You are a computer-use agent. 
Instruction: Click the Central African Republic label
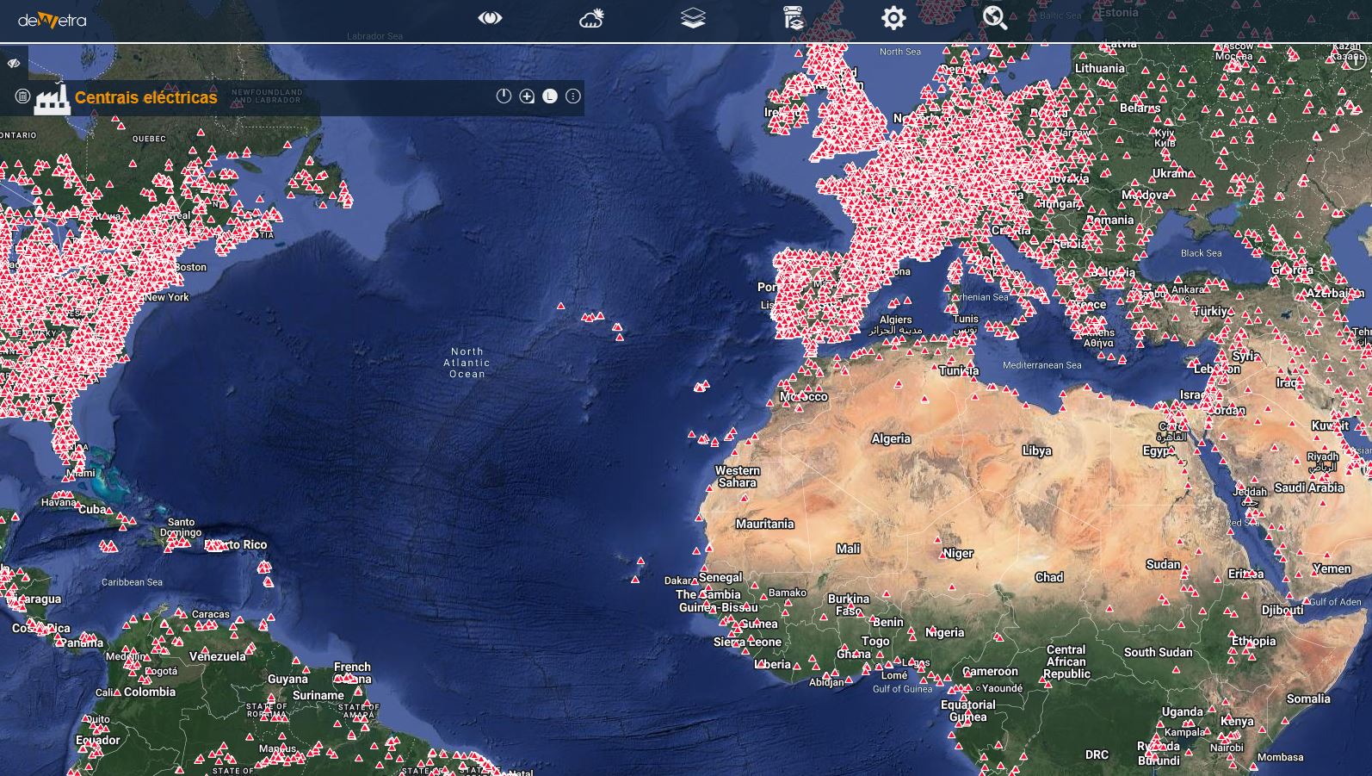tap(1066, 661)
